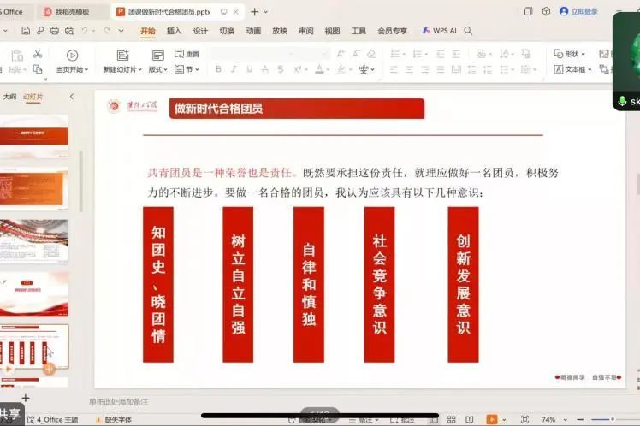The height and width of the screenshot is (426, 640).
Task: Toggle underline text formatting
Action: [x=250, y=69]
